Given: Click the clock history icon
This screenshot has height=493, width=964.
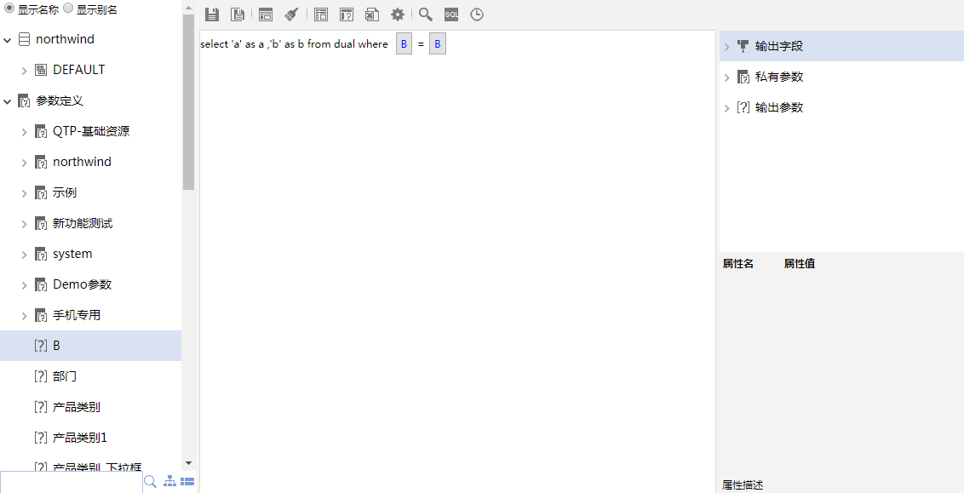Looking at the screenshot, I should (477, 14).
